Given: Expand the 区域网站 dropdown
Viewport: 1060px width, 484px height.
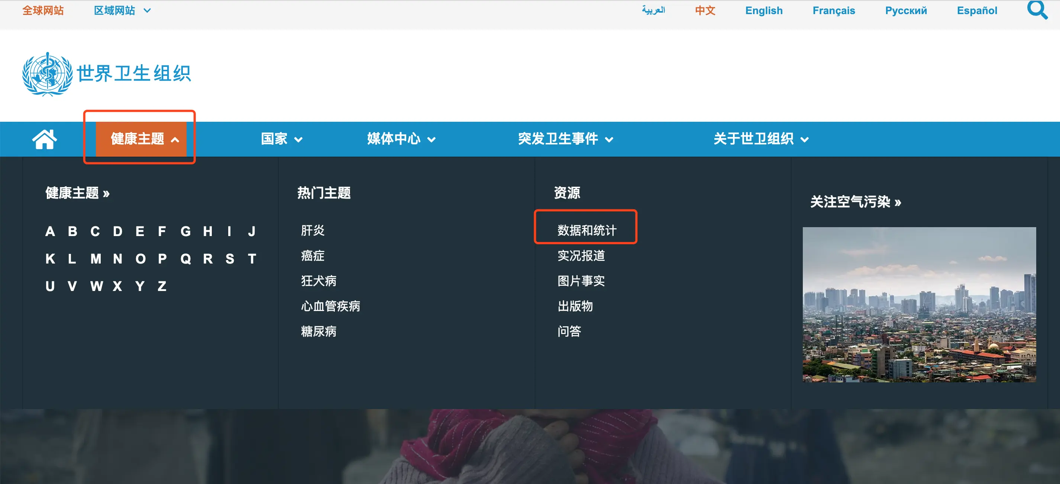Looking at the screenshot, I should (x=122, y=10).
